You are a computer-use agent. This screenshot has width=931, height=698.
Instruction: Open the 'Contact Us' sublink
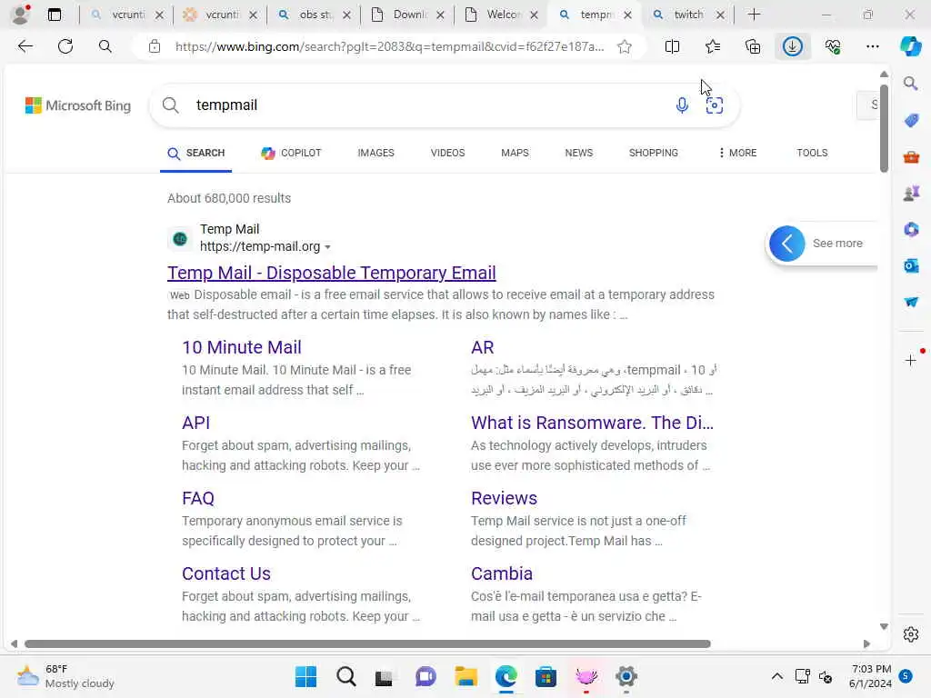click(x=226, y=573)
